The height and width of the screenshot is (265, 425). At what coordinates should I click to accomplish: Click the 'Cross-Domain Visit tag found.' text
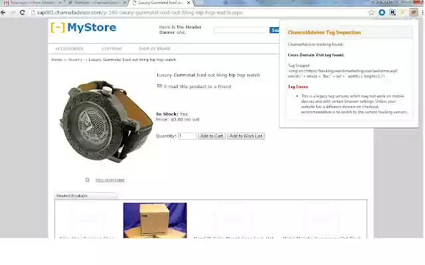pos(316,55)
